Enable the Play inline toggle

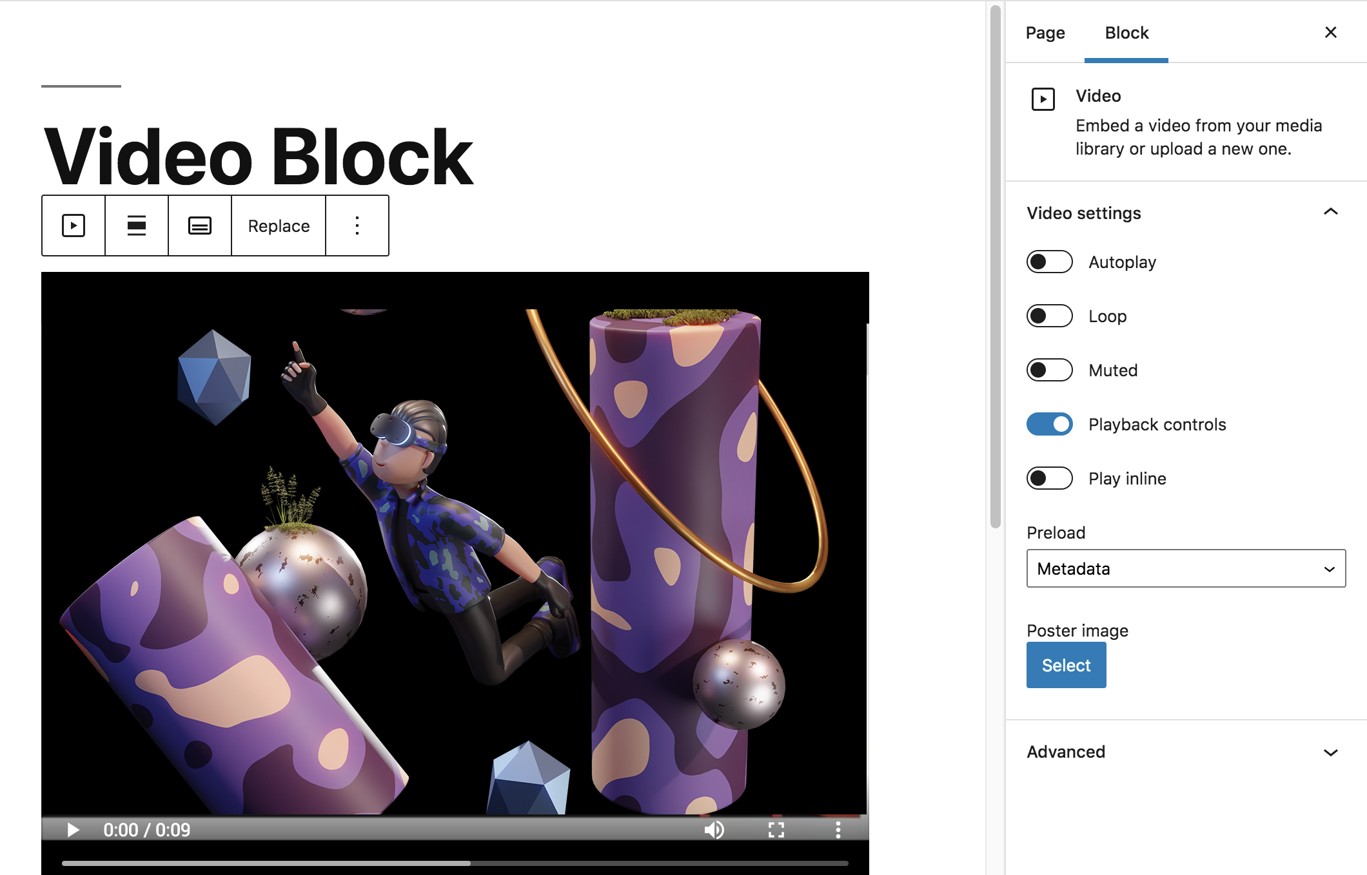[1049, 478]
